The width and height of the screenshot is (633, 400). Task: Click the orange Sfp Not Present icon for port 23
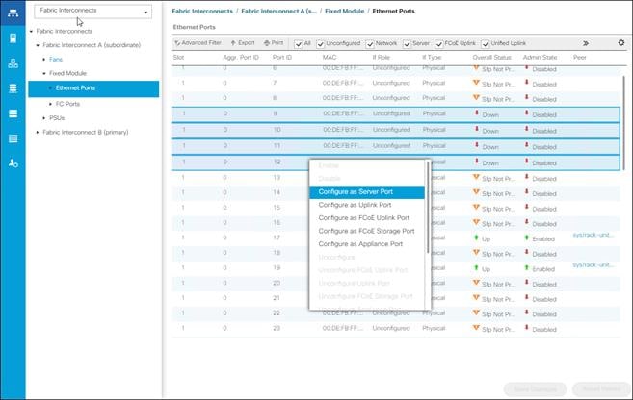pos(476,328)
